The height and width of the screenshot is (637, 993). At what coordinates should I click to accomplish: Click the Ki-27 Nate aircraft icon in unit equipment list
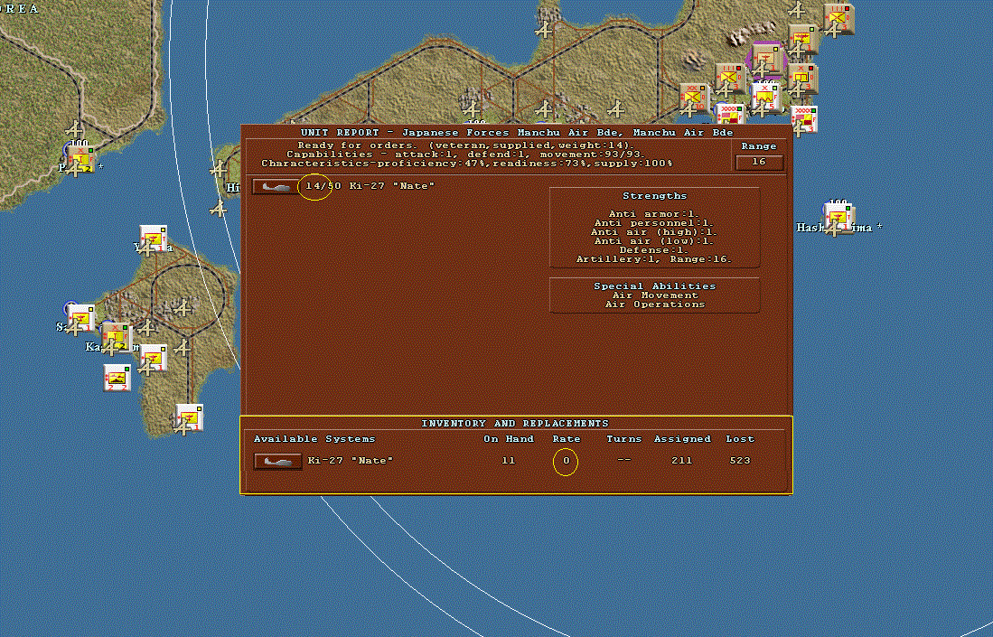tap(276, 187)
